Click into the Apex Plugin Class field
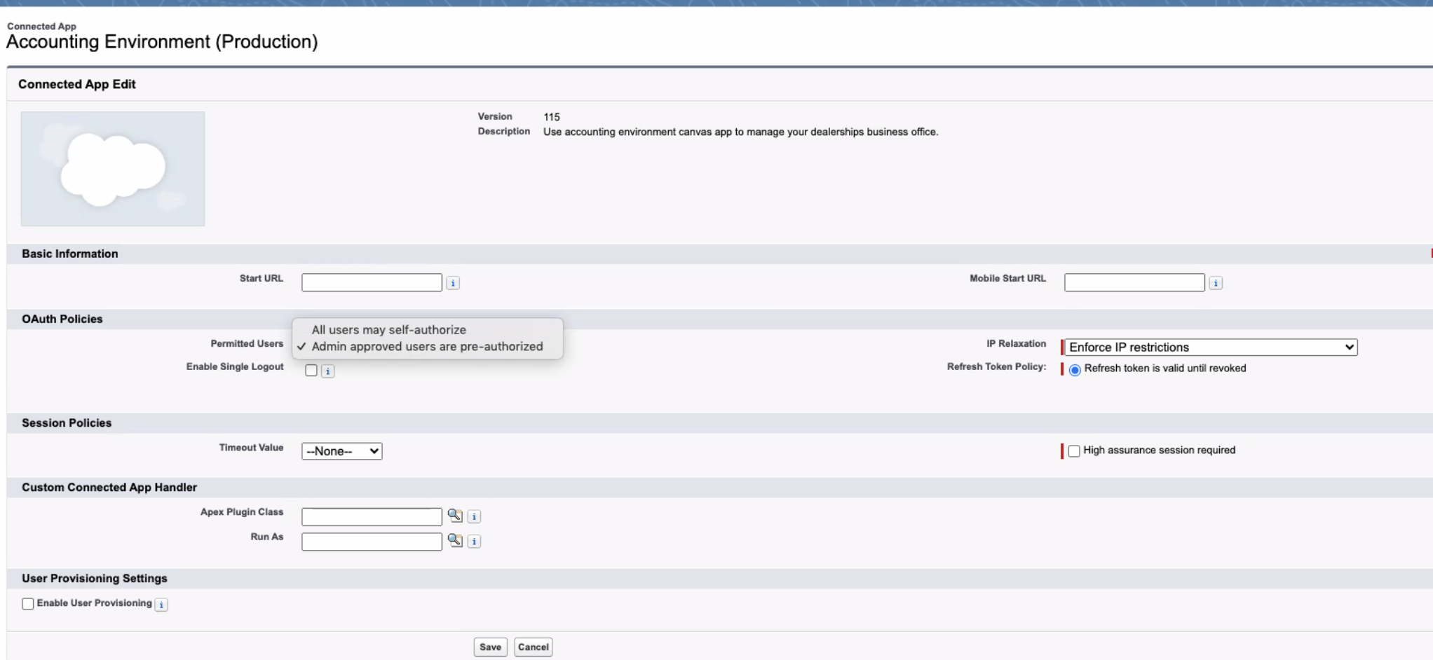 (x=372, y=516)
